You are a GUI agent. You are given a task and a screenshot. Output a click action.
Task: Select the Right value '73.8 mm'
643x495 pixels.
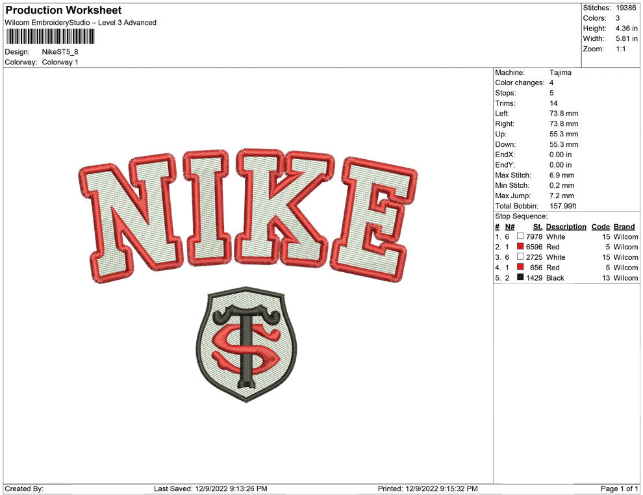pos(564,124)
